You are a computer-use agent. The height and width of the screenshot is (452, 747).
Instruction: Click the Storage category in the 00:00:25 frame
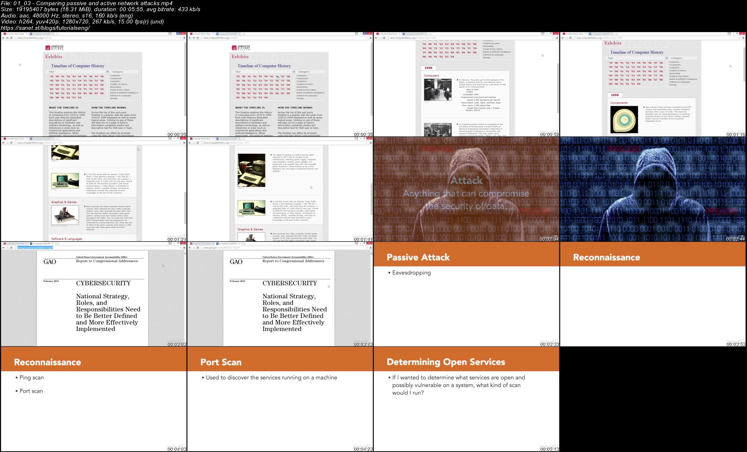coord(114,99)
